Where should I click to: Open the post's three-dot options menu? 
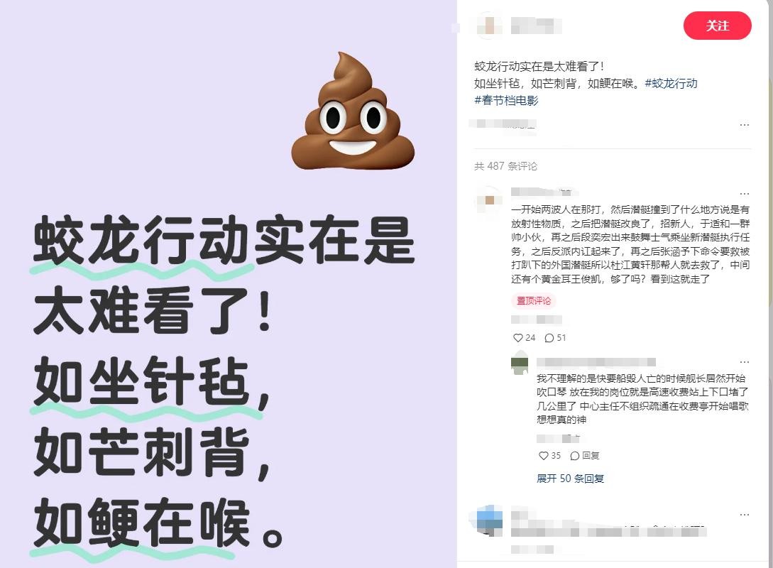(x=745, y=125)
